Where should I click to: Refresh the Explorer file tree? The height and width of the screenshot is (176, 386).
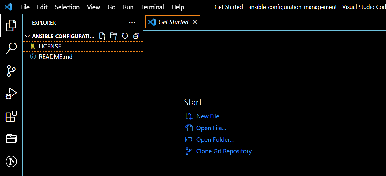tap(125, 36)
